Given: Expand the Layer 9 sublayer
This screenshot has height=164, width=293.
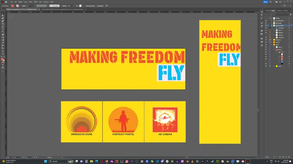Looking at the screenshot, I should [274, 30].
